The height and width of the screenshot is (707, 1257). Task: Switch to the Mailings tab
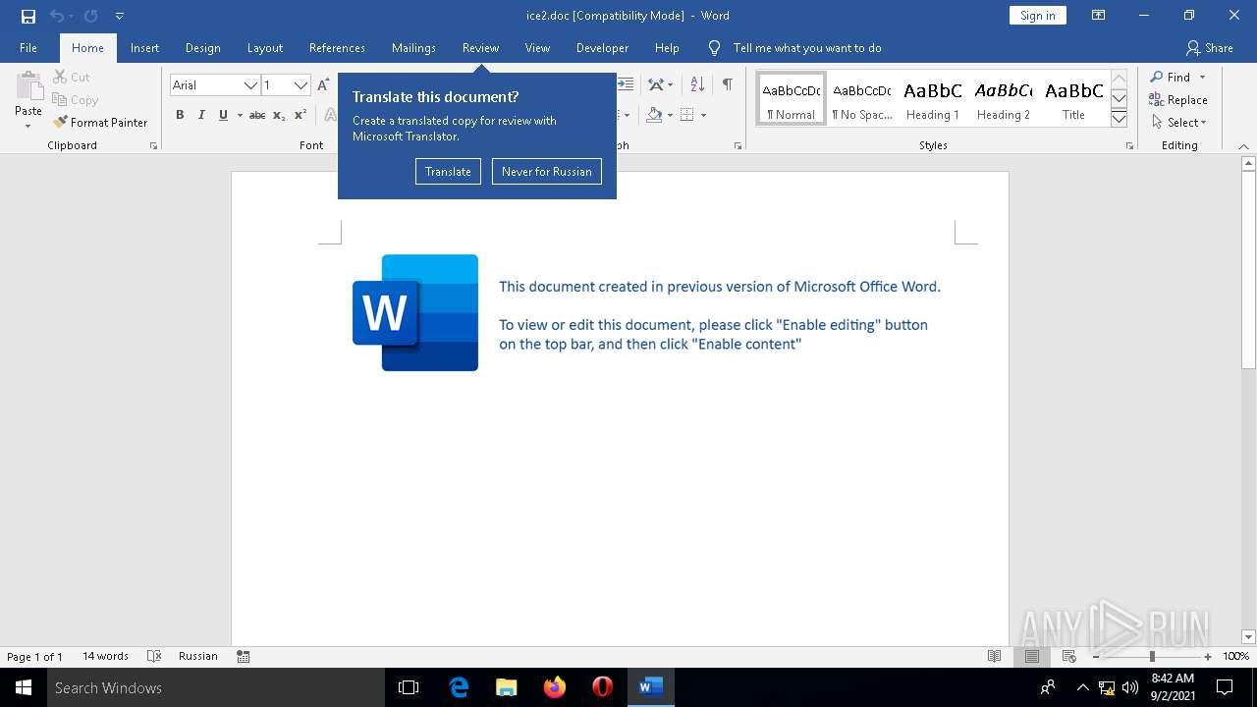(413, 47)
